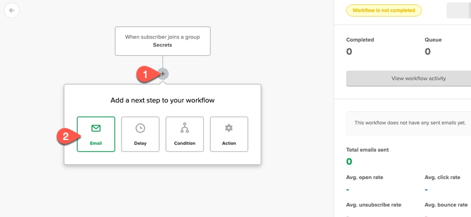This screenshot has height=217, width=471.
Task: Click the no sent emails notice
Action: (410, 123)
